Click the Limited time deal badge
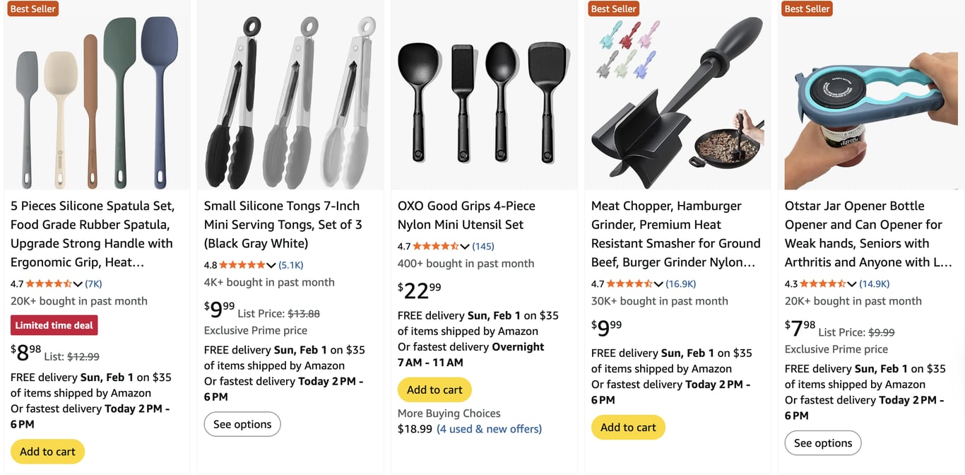 (x=54, y=324)
